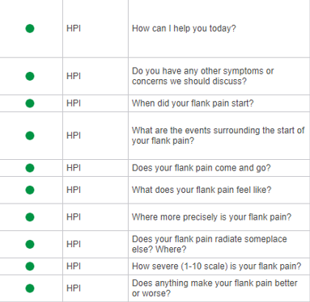Image resolution: width=310 pixels, height=302 pixels.
Task: Click green dot next to 'radiate someplace else' row
Action: point(30,244)
